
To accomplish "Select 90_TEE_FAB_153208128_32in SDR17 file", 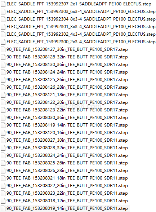I will pyautogui.click(x=67, y=57).
